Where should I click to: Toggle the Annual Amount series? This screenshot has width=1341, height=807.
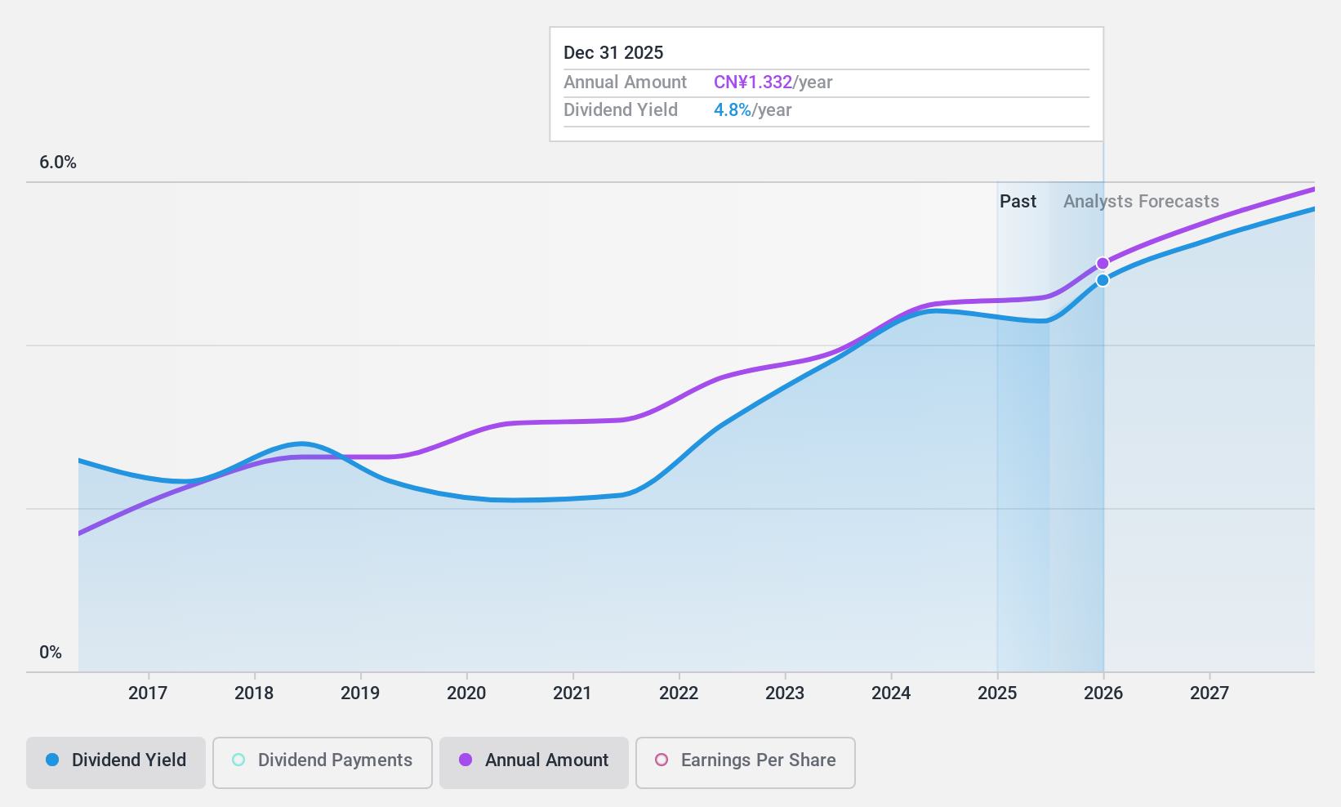tap(534, 763)
